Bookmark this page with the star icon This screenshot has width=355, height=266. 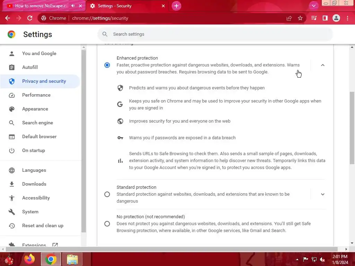pyautogui.click(x=300, y=18)
